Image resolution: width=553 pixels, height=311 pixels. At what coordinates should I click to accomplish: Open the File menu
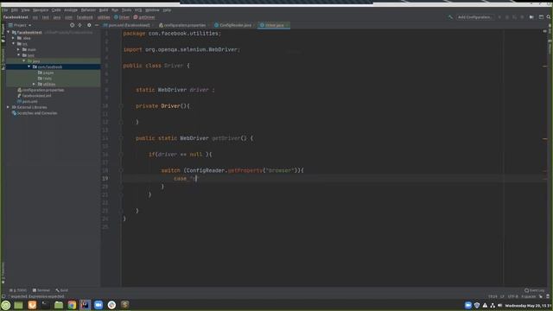(x=4, y=10)
